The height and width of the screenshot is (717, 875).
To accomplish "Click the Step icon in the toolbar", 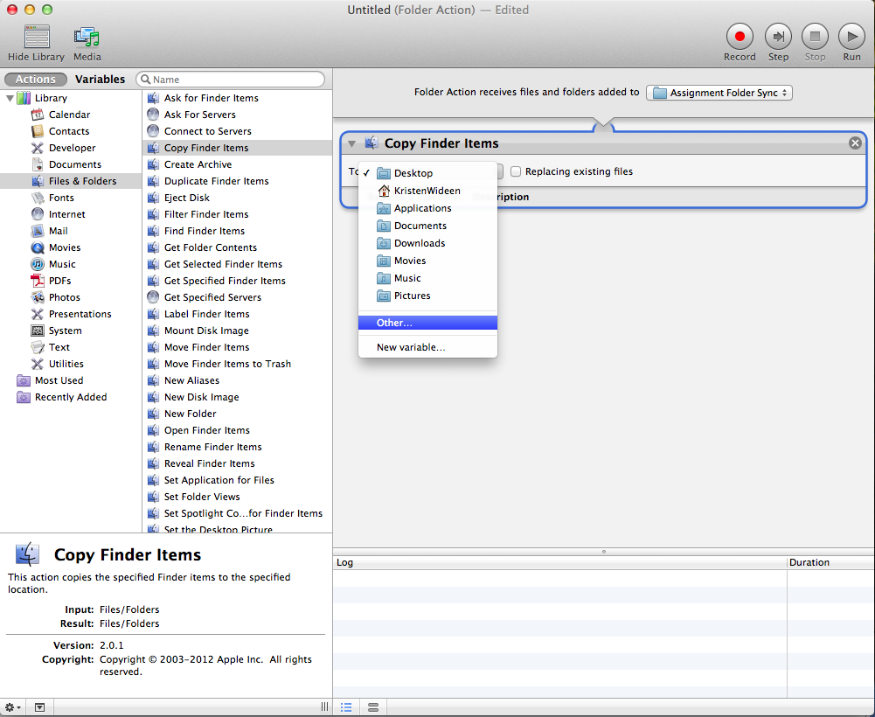I will click(x=778, y=38).
